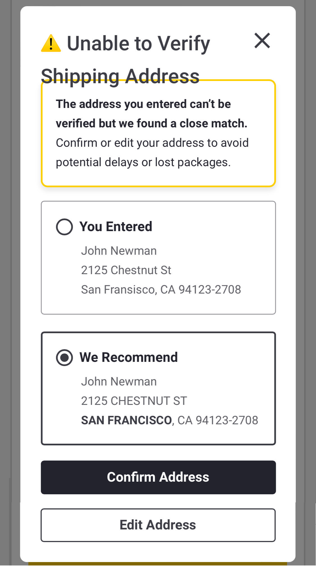The height and width of the screenshot is (566, 316).
Task: Click the uppercase 2125 CHESTNUT ST line
Action: point(134,401)
